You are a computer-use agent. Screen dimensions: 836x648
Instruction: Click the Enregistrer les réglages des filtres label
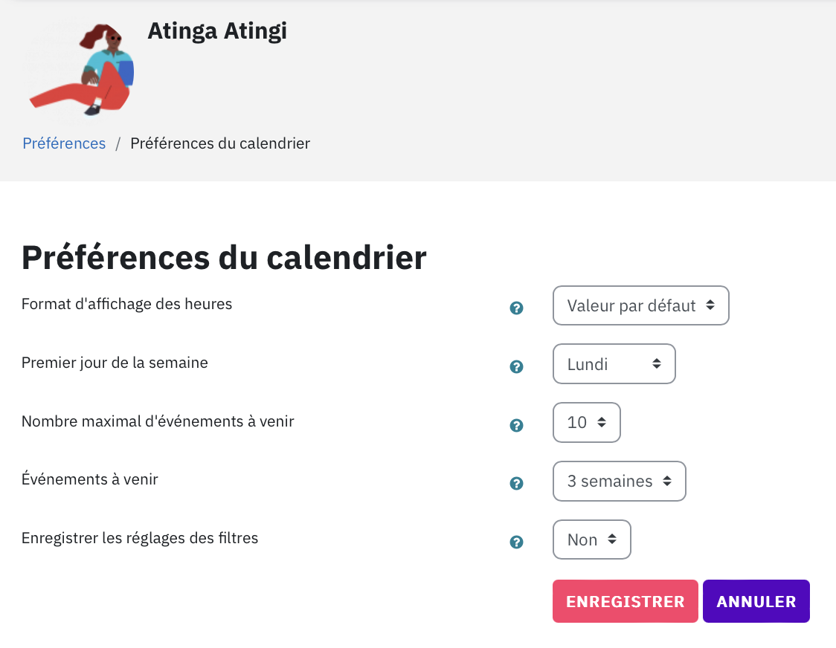point(140,538)
